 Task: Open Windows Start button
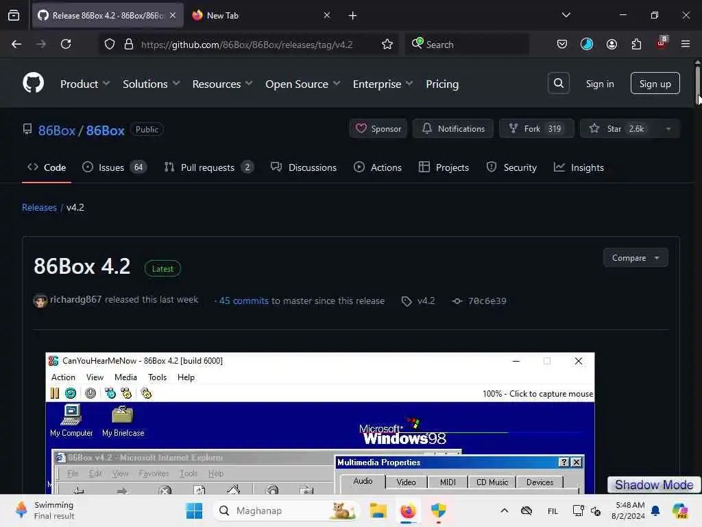(194, 511)
